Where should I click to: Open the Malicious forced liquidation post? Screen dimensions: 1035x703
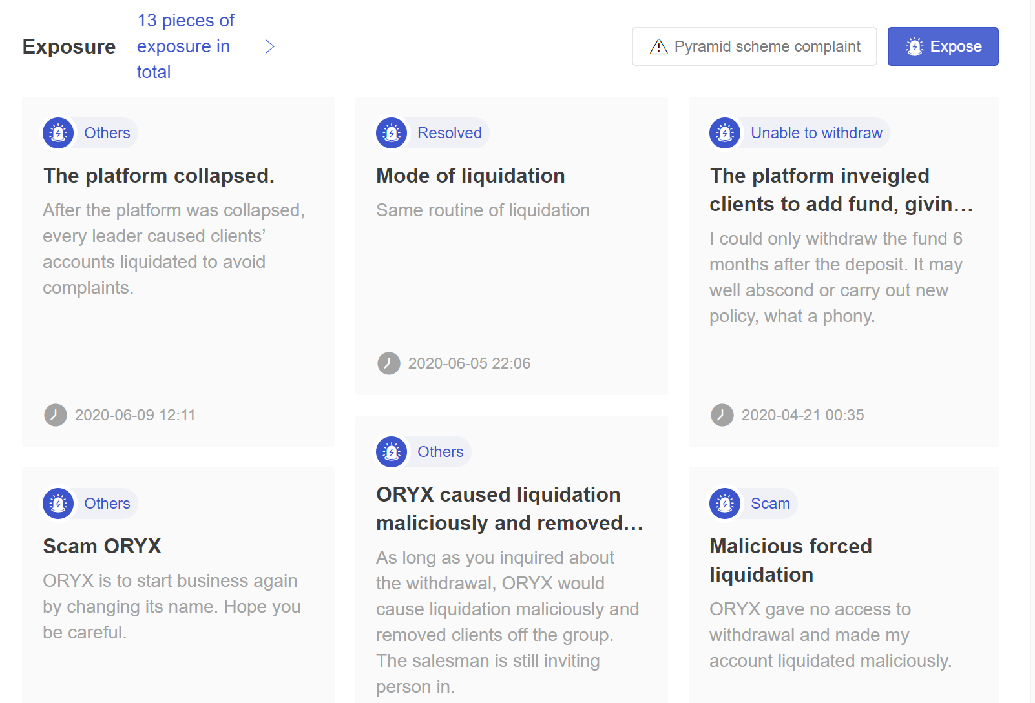pos(791,560)
